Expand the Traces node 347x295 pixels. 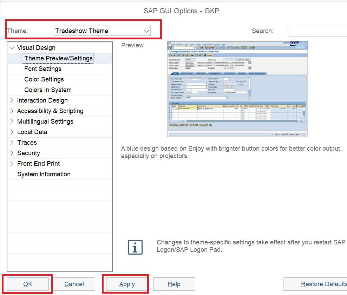[12, 143]
